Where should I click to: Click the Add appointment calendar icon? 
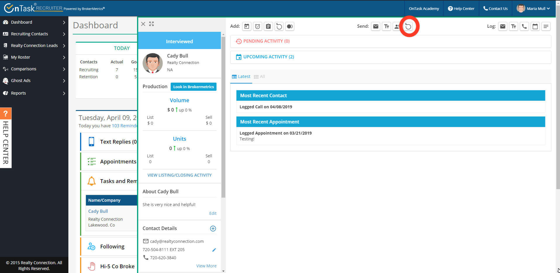click(247, 26)
